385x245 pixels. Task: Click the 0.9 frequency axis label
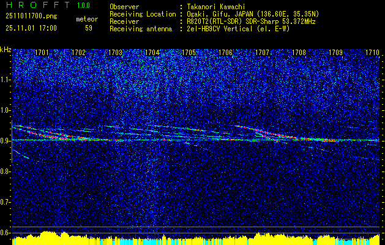(5, 141)
